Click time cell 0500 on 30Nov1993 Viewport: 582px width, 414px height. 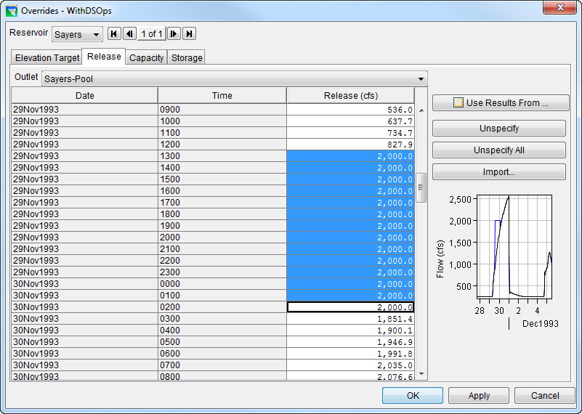click(222, 341)
